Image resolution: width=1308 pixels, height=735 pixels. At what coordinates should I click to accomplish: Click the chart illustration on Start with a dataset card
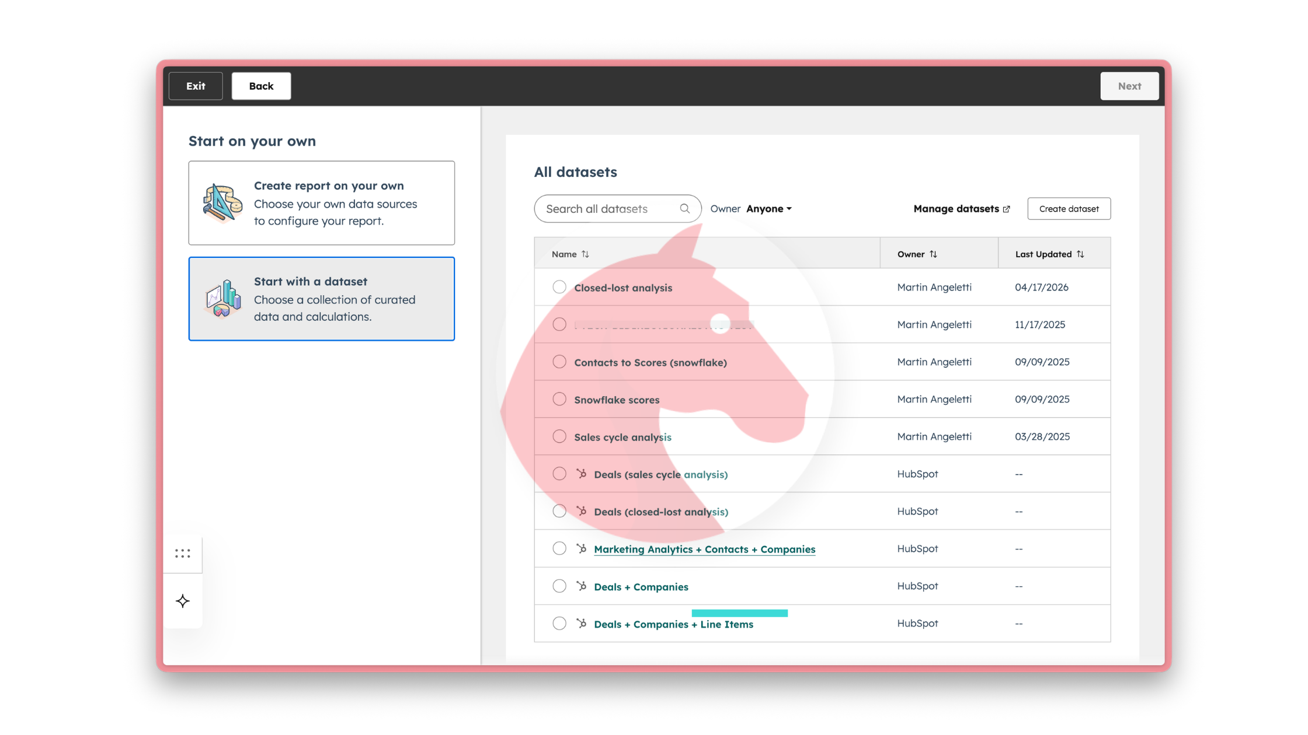pyautogui.click(x=222, y=299)
